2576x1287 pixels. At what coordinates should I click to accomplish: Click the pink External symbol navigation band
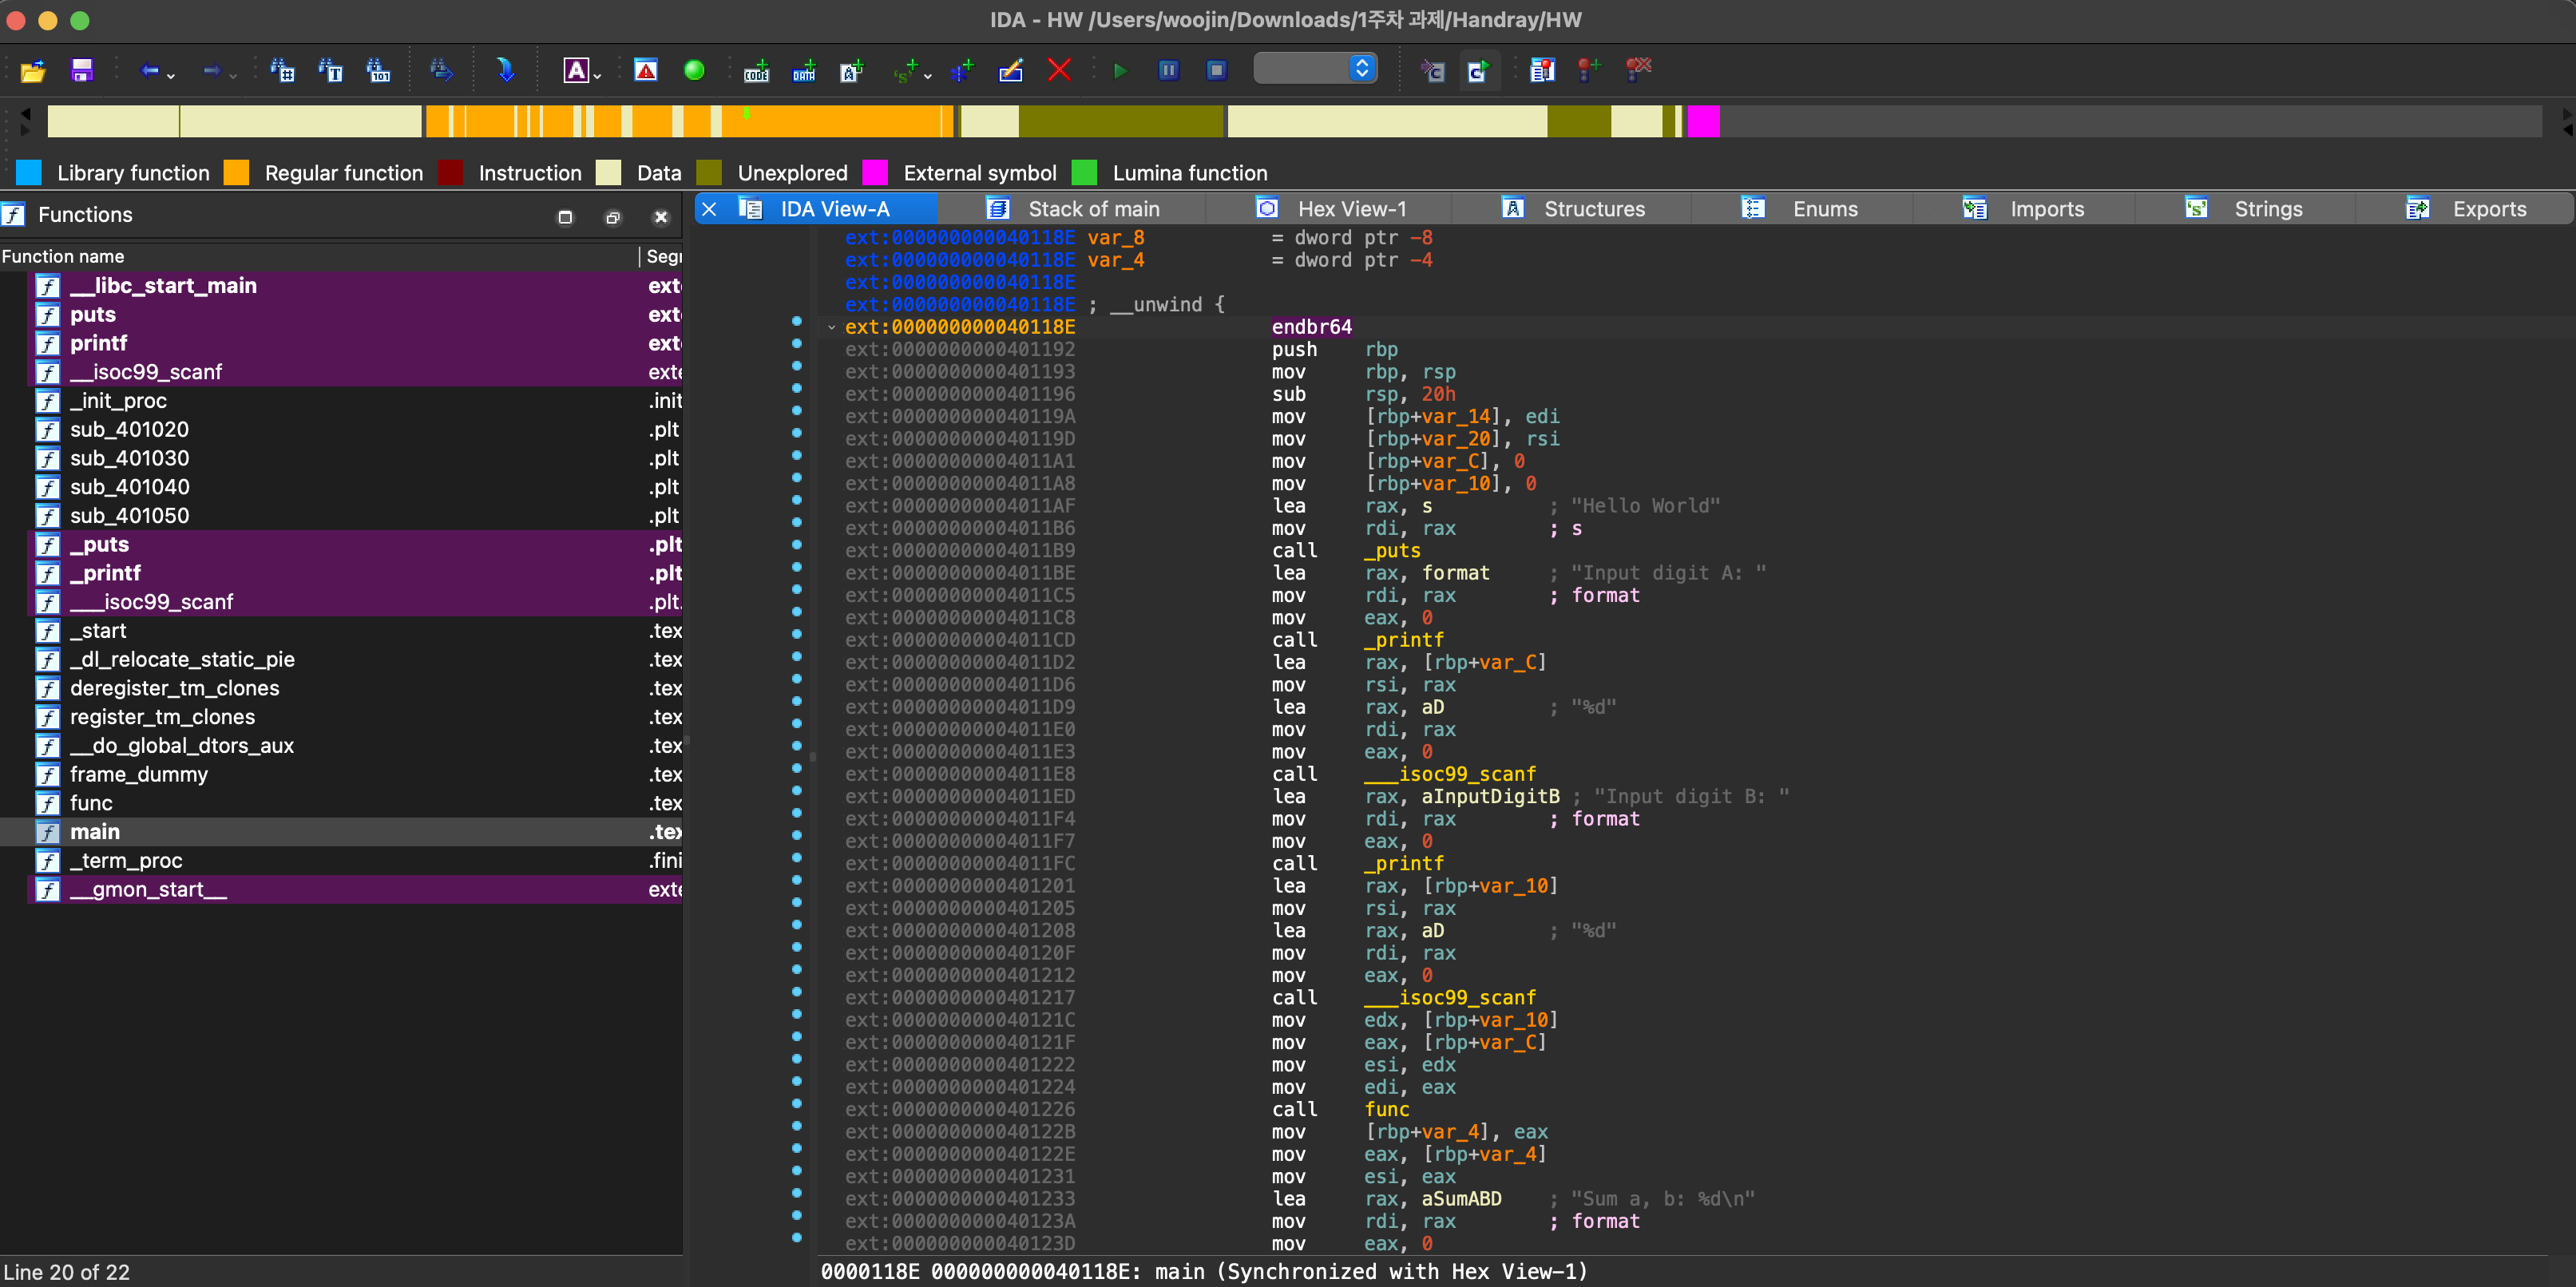[x=1703, y=121]
